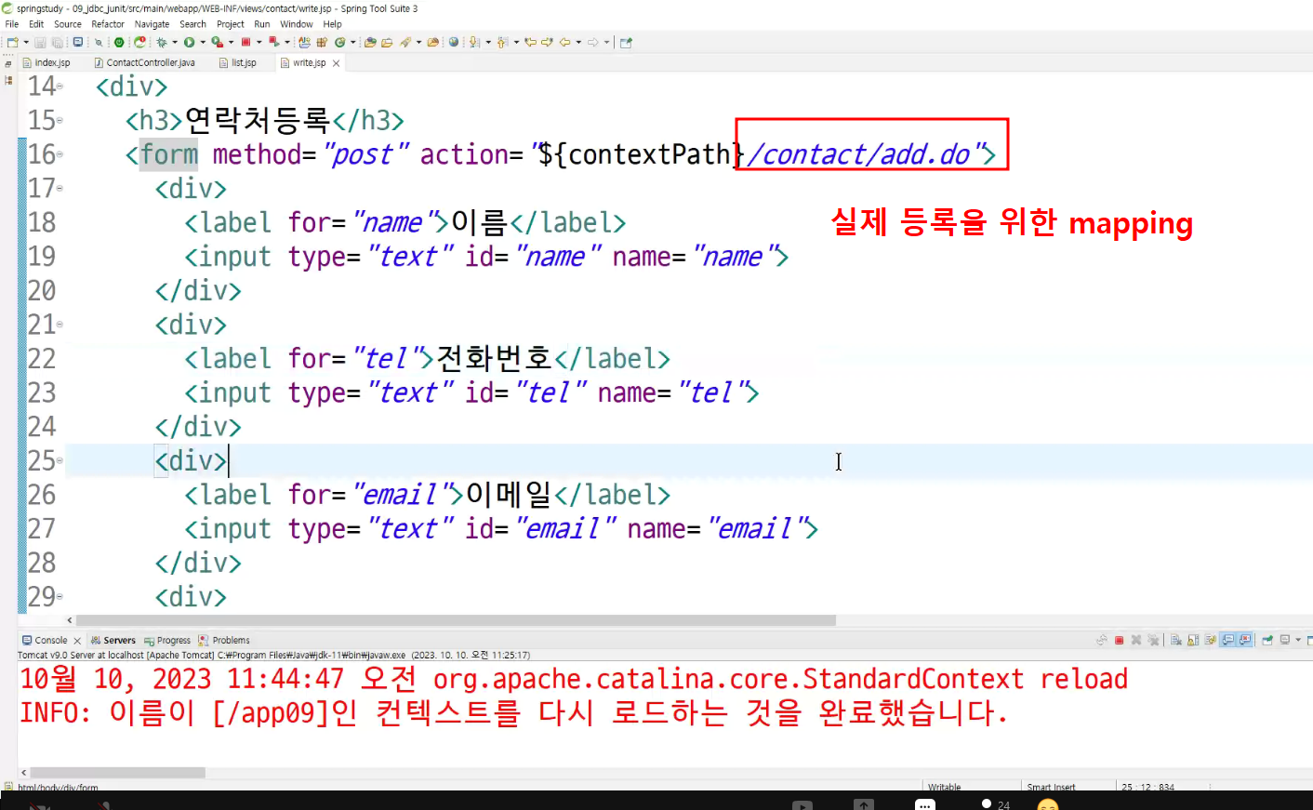The image size is (1313, 810).
Task: Click the console horizontal scrollbar
Action: [117, 773]
